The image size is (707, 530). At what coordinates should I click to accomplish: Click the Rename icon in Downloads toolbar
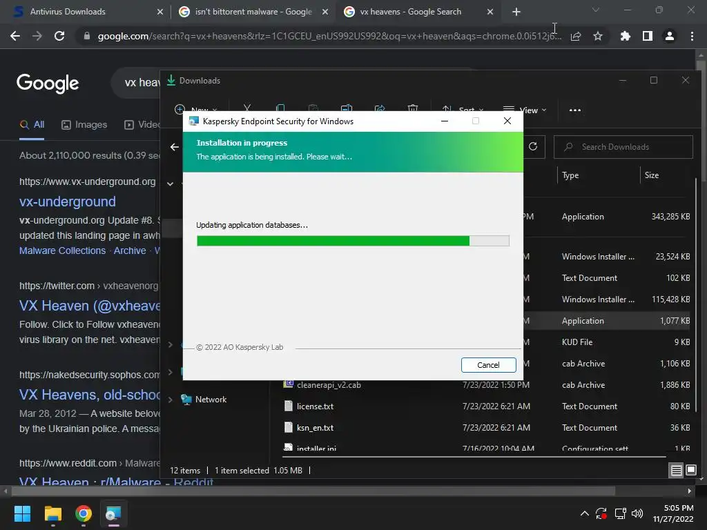(x=347, y=108)
